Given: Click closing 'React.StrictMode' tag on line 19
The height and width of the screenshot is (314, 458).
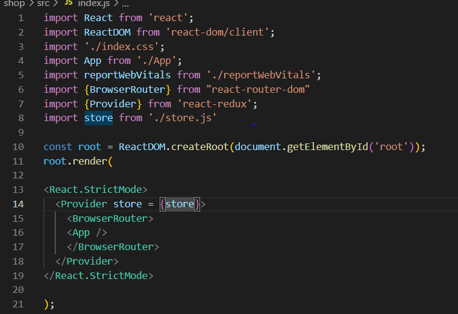Looking at the screenshot, I should pyautogui.click(x=98, y=276).
